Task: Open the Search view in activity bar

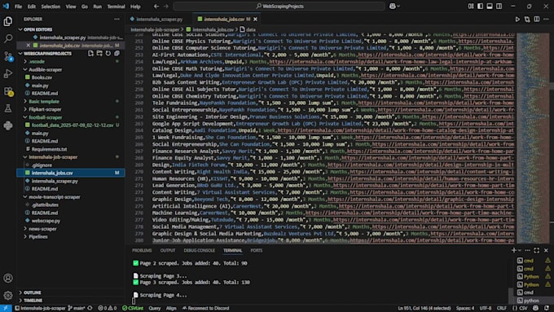Action: pyautogui.click(x=8, y=38)
